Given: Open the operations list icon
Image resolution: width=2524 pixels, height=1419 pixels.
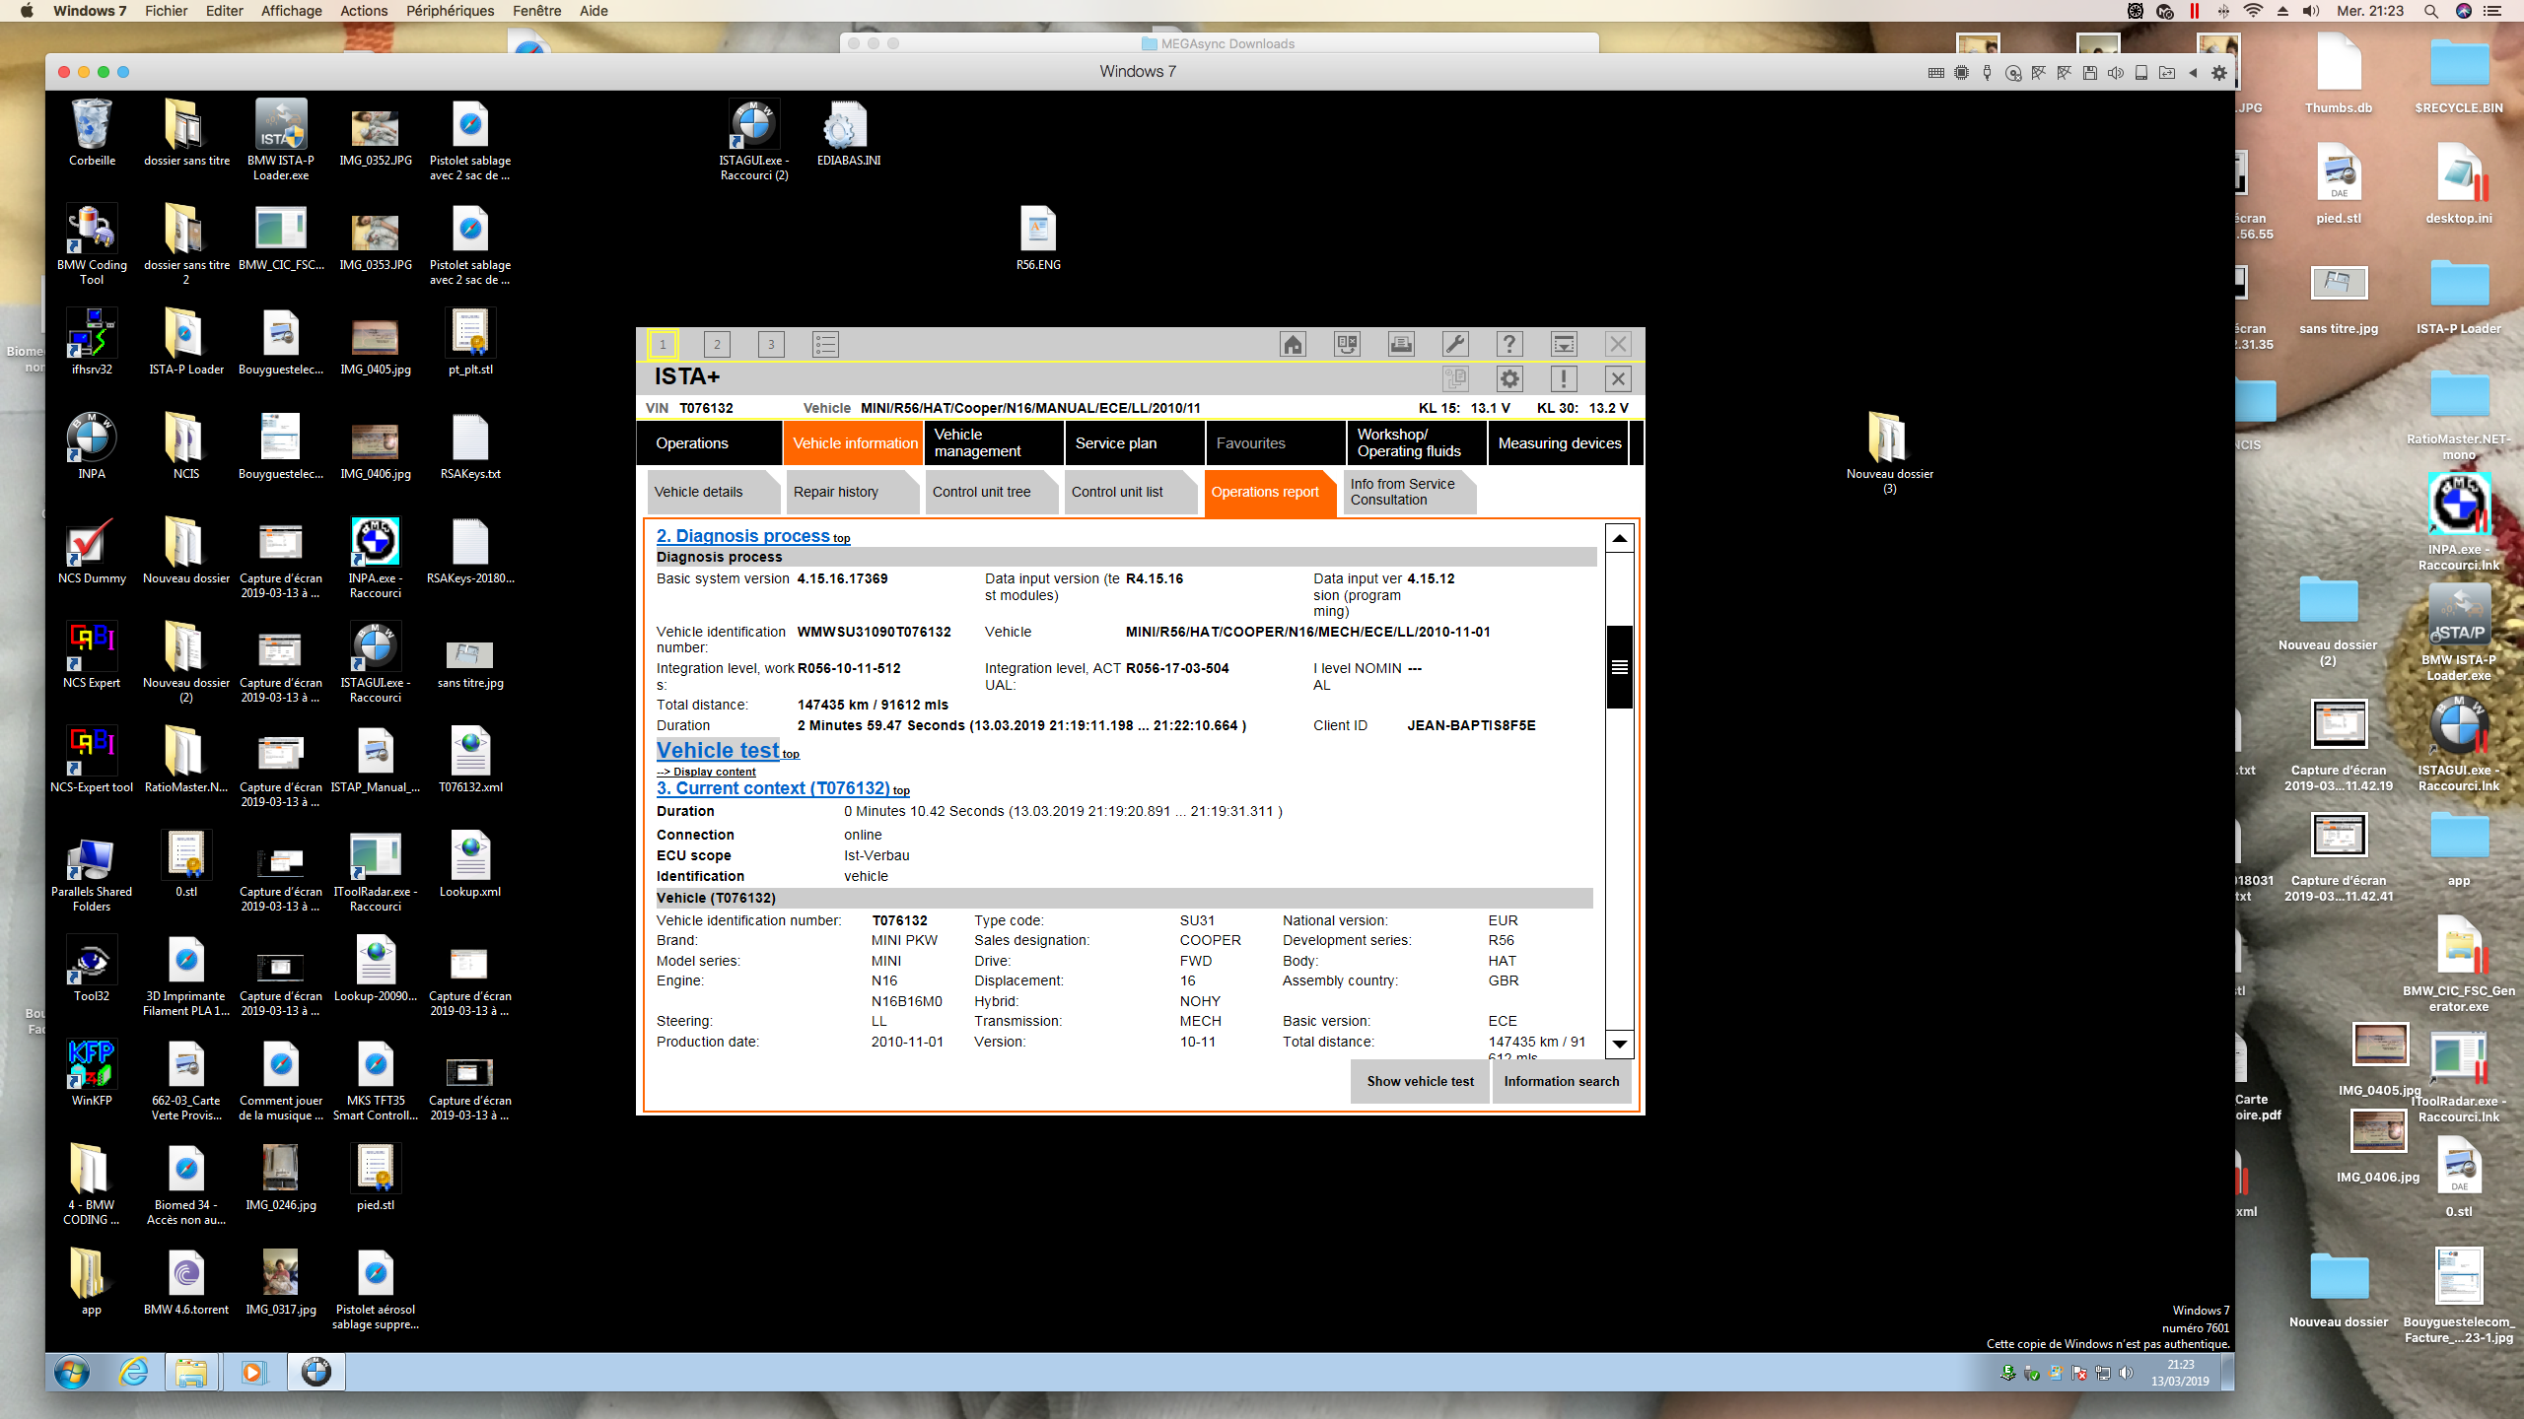Looking at the screenshot, I should pyautogui.click(x=825, y=344).
